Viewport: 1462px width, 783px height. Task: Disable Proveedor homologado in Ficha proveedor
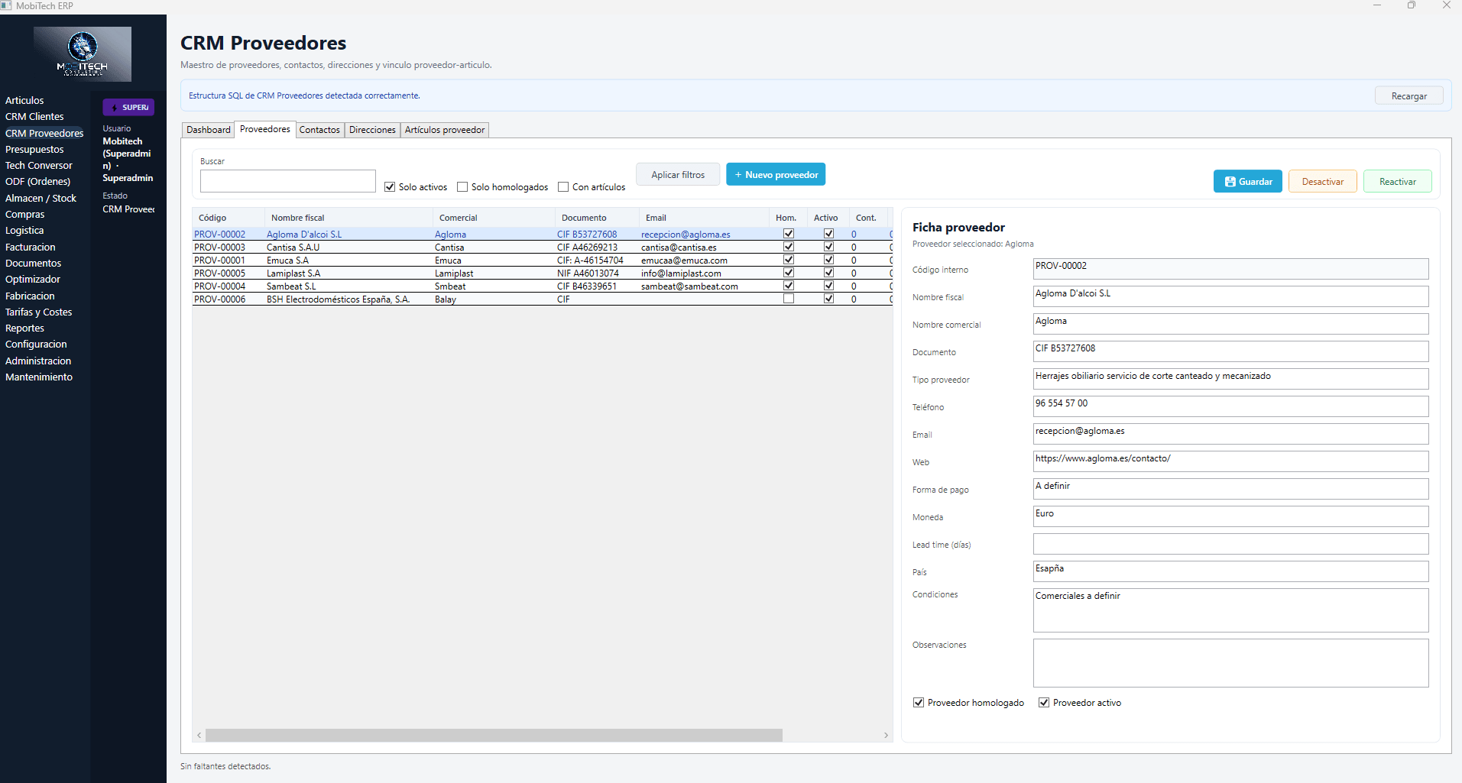[x=918, y=702]
